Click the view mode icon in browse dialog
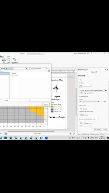This screenshot has width=109, height=193. (49, 71)
